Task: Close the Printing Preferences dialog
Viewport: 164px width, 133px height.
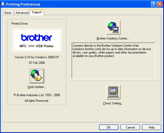Action: (160, 4)
